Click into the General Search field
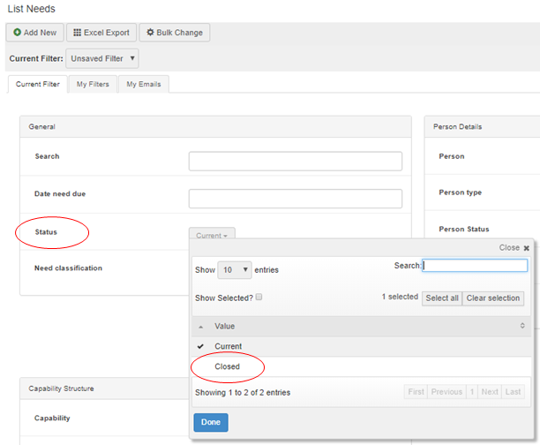 [x=295, y=161]
